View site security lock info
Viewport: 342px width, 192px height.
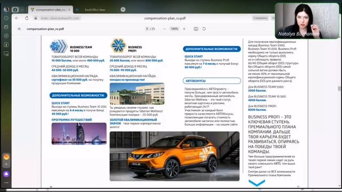[x=36, y=18]
